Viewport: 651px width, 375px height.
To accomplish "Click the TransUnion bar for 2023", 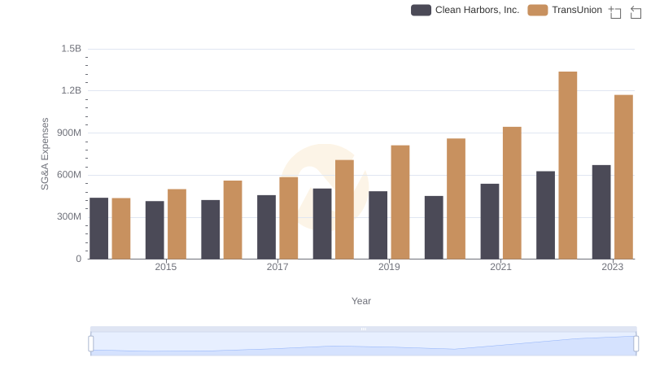I will click(x=623, y=177).
